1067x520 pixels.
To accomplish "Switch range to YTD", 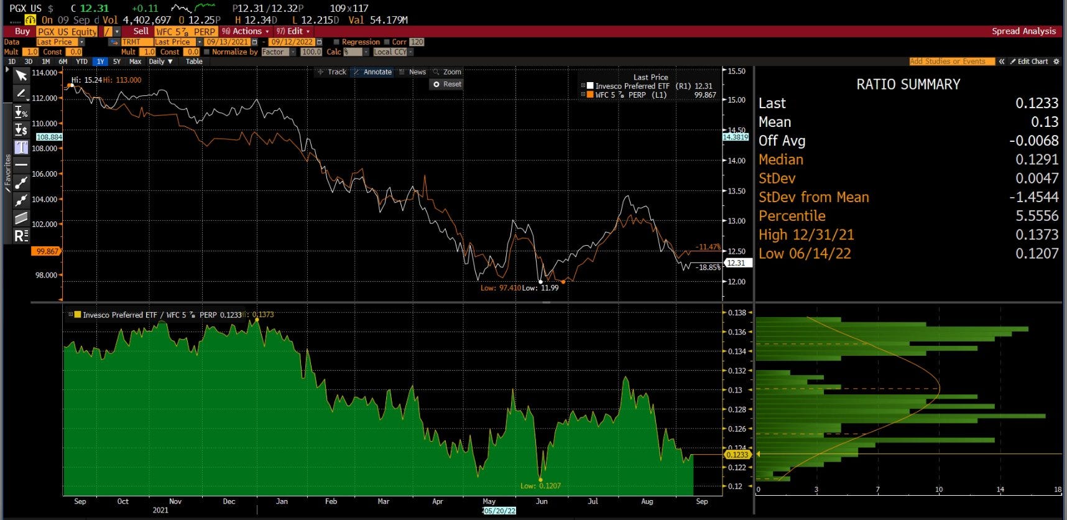I will [82, 62].
